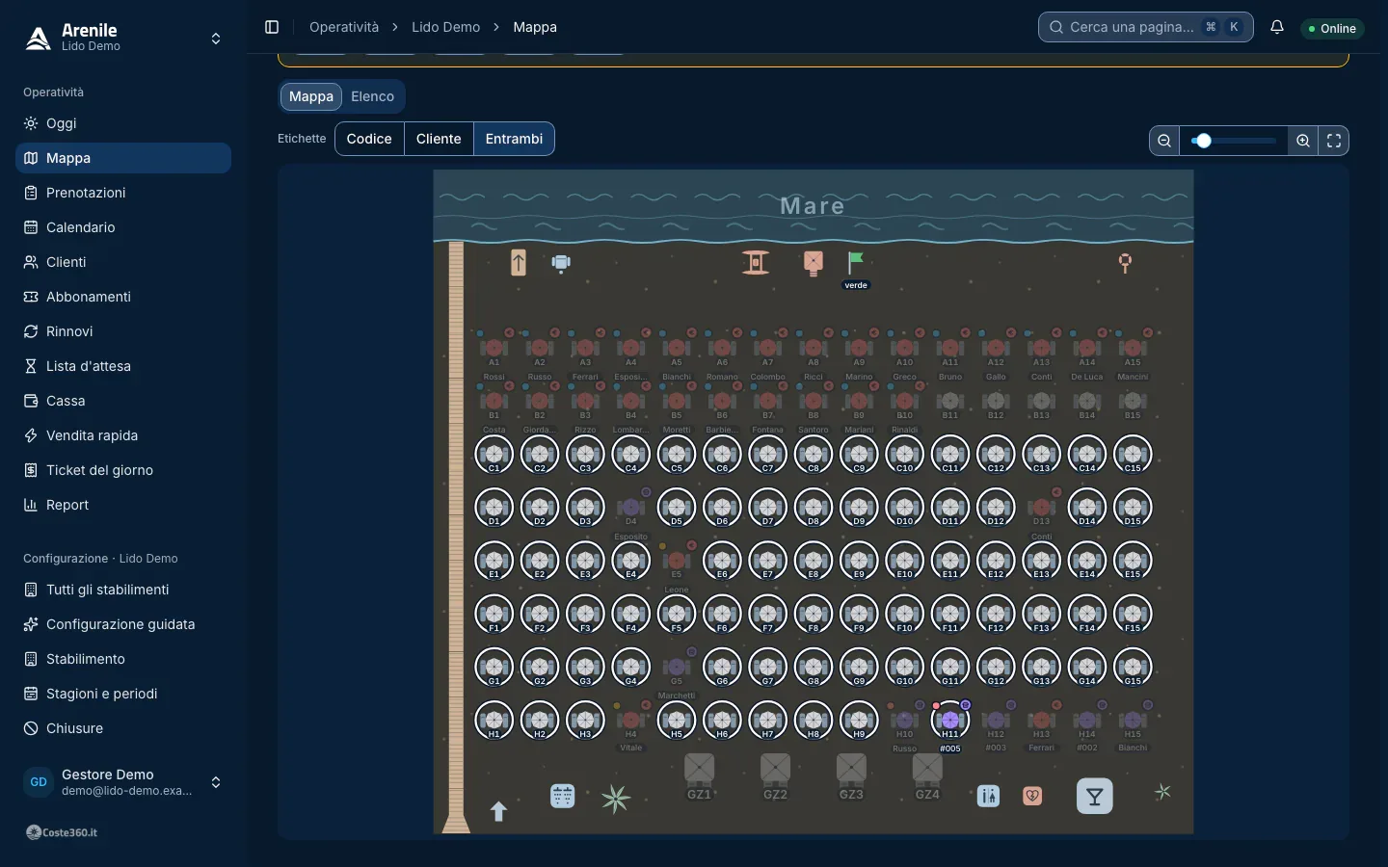Viewport: 1388px width, 867px height.
Task: Click the Operatività breadcrumb link
Action: [344, 27]
